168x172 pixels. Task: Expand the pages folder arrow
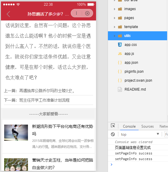114,18
